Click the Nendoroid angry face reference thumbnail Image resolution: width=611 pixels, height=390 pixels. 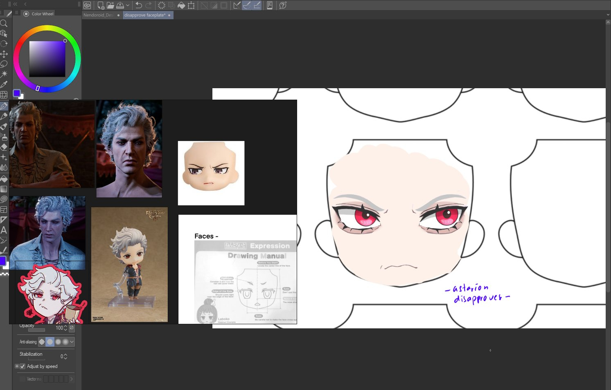(x=211, y=173)
